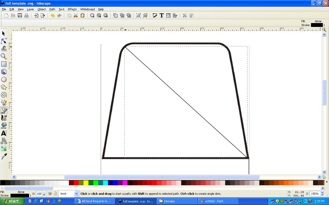This screenshot has width=329, height=205.
Task: Select the Node editing tool
Action: [4, 41]
